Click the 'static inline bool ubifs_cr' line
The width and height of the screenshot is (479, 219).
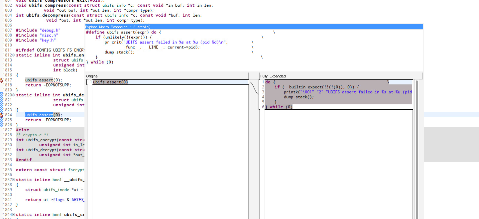(x=50, y=215)
